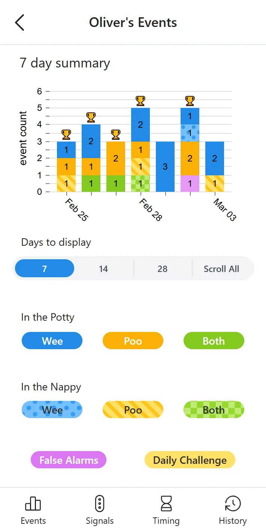Screen dimensions: 266x532
Task: Click the trophy above the second bar
Action: click(x=91, y=117)
